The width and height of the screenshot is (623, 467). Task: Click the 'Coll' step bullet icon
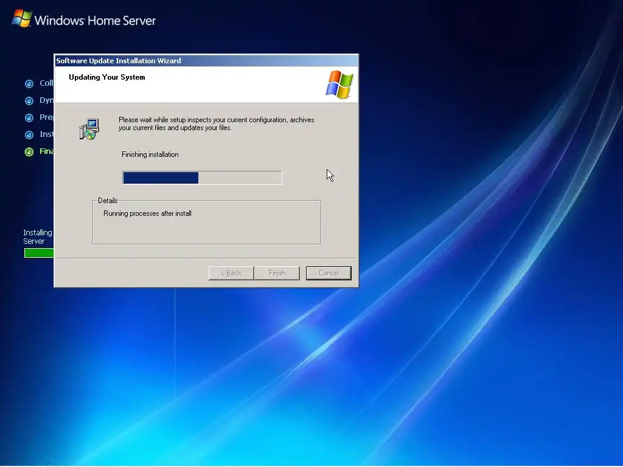tap(29, 83)
